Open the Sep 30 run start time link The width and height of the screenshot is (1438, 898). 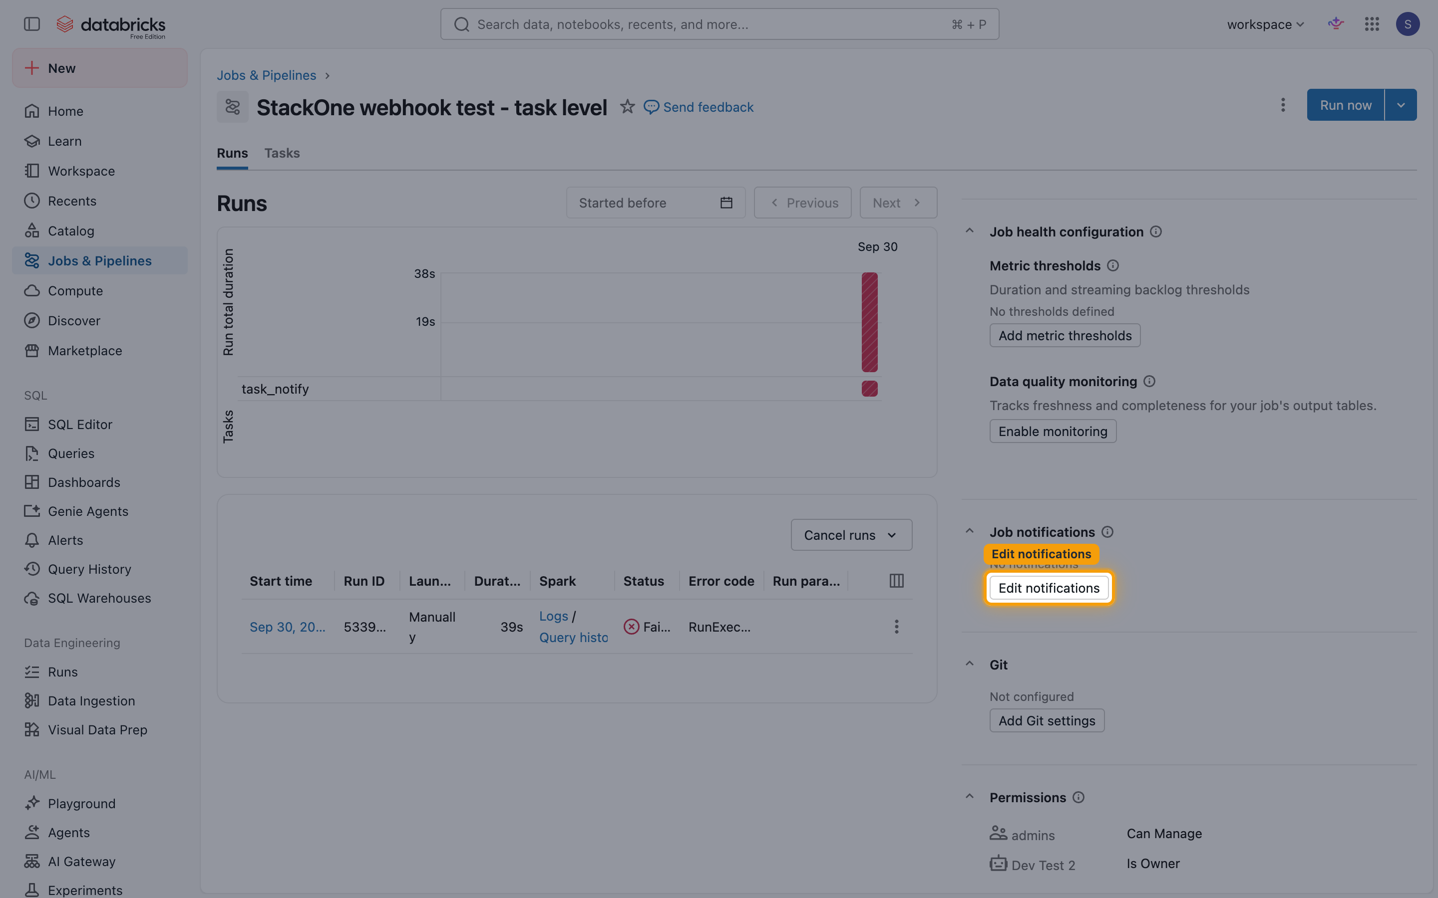pos(288,627)
